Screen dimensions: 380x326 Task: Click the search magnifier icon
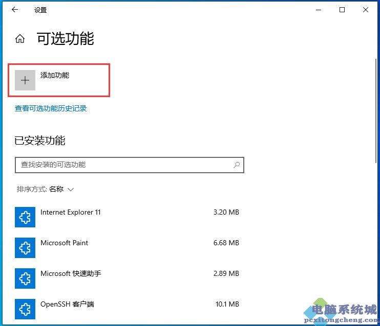point(237,165)
